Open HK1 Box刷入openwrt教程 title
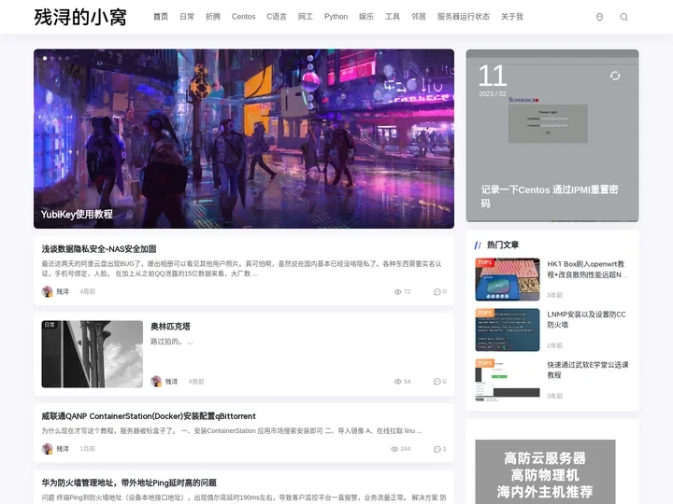This screenshot has height=504, width=673. pos(588,269)
